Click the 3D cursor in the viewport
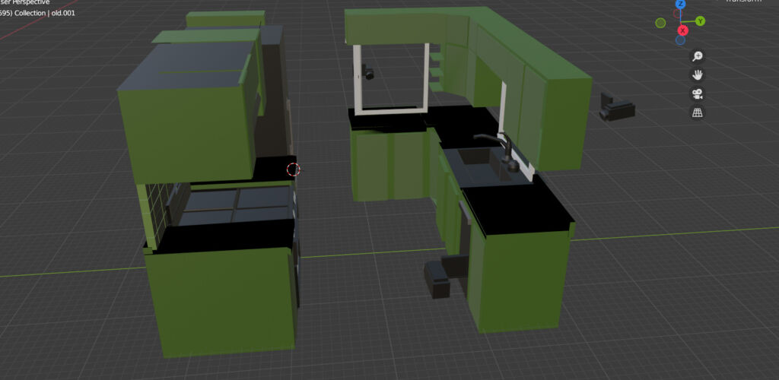Screen dimensions: 779x380 point(293,169)
